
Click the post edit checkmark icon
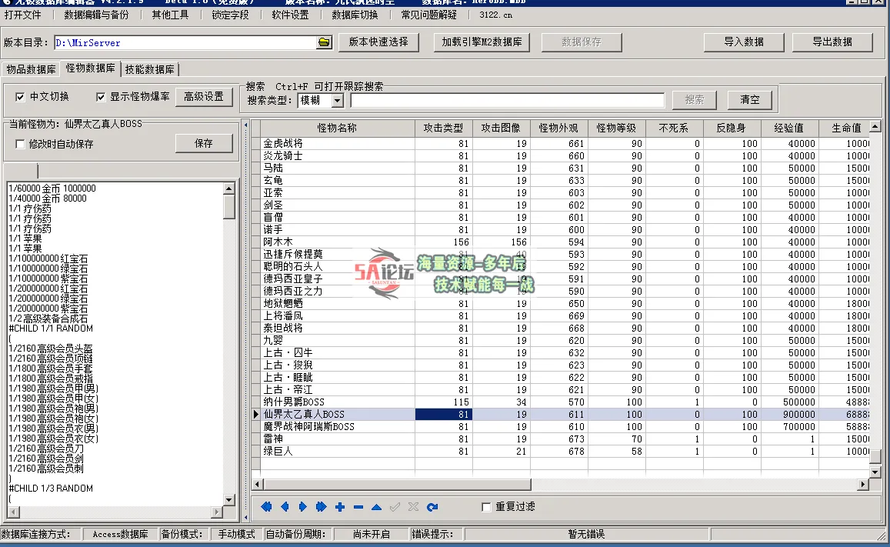395,507
